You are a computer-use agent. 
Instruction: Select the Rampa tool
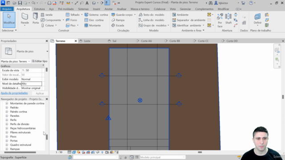(x=118, y=20)
